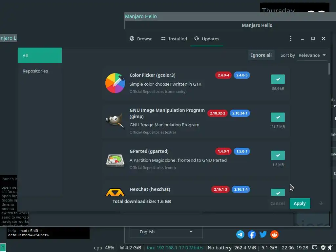Click gcolor3 new version 2.4.0-5 badge
This screenshot has height=252, width=336.
point(242,75)
